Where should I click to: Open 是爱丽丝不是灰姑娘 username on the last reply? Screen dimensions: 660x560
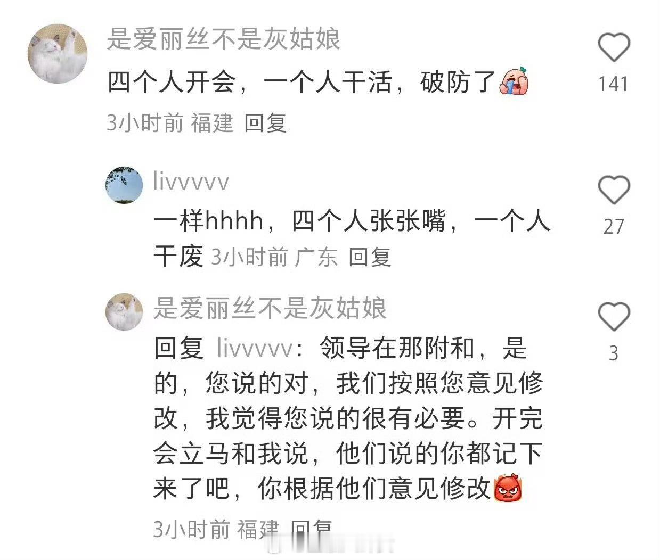pyautogui.click(x=270, y=309)
